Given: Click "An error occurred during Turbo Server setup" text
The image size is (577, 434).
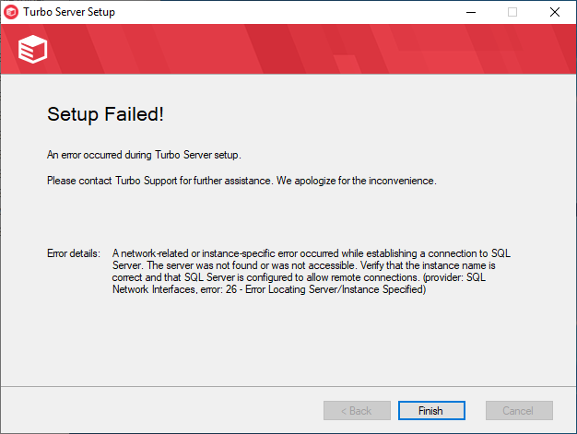Looking at the screenshot, I should (143, 154).
